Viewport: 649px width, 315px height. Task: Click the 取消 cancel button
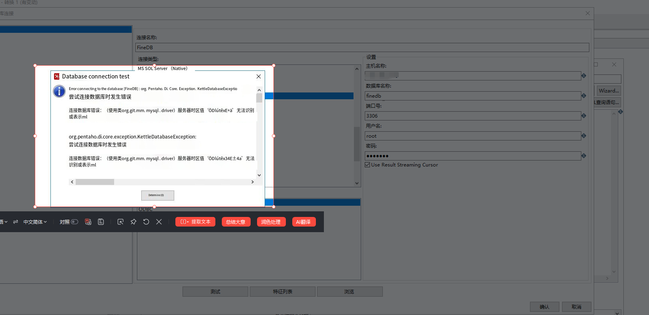577,307
